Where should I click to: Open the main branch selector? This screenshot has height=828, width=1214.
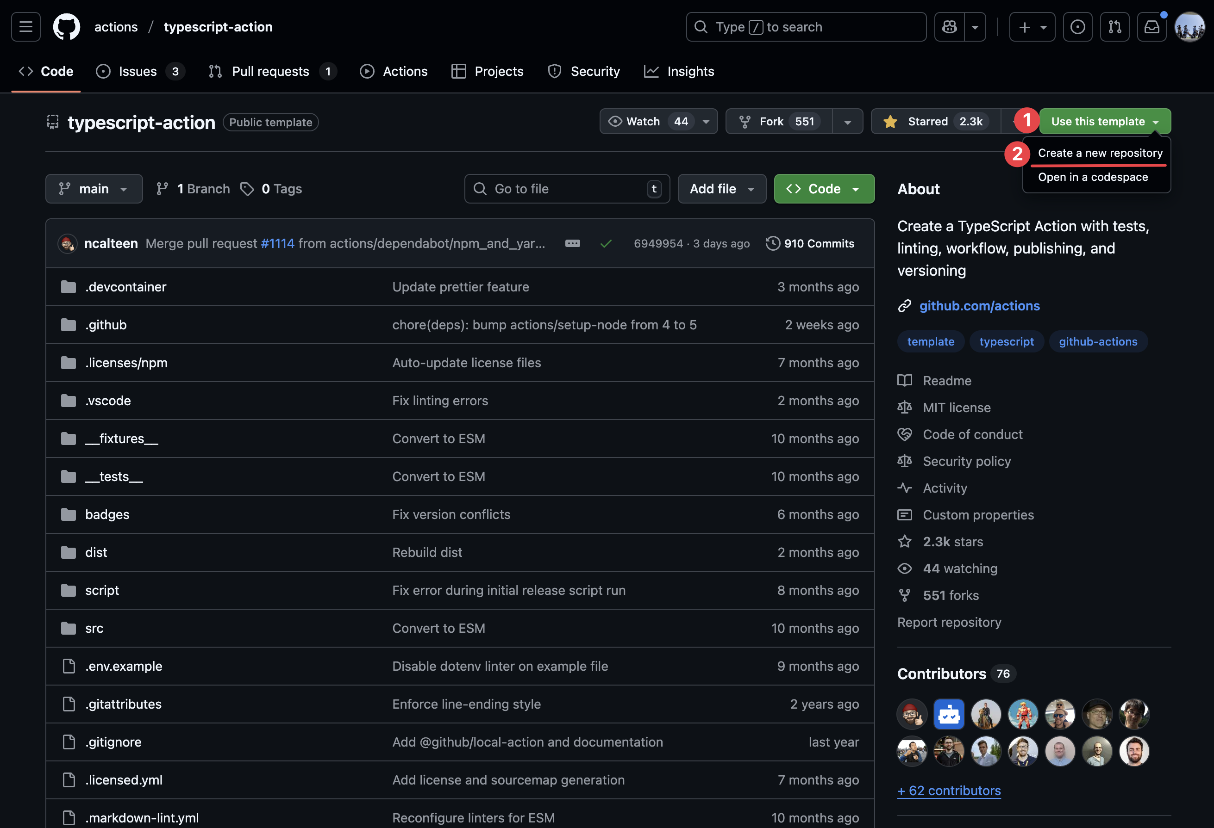click(94, 189)
